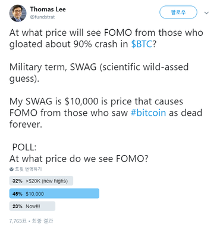The width and height of the screenshot is (220, 226).
Task: Click the globe translate icon
Action: (x=11, y=169)
